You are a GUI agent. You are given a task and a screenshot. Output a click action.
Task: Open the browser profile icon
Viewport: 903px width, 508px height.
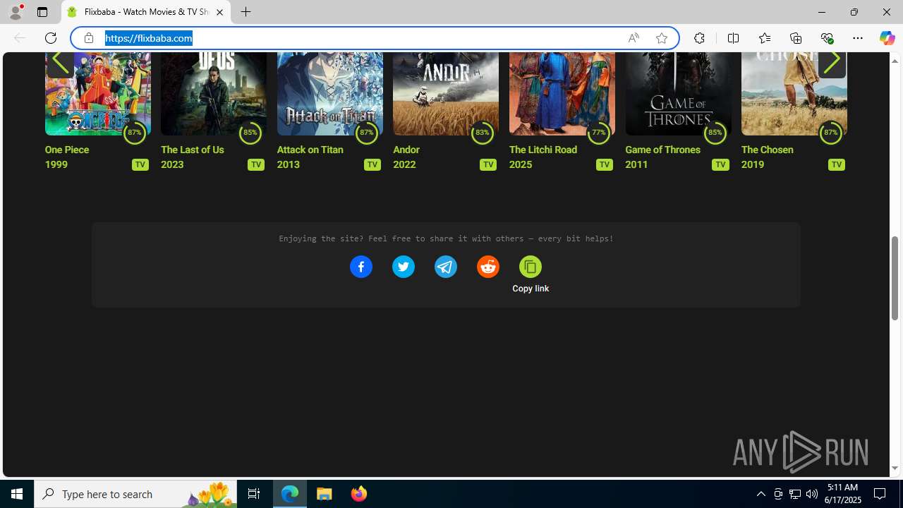coord(16,12)
